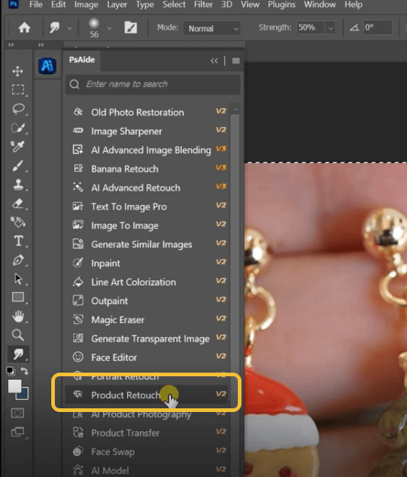407x477 pixels.
Task: Click the Strength 50% field
Action: pos(311,27)
